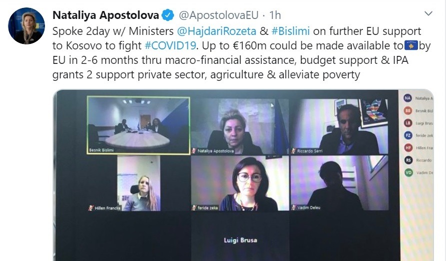Click the 1h tweet timestamp
Image resolution: width=446 pixels, height=261 pixels.
click(x=275, y=15)
